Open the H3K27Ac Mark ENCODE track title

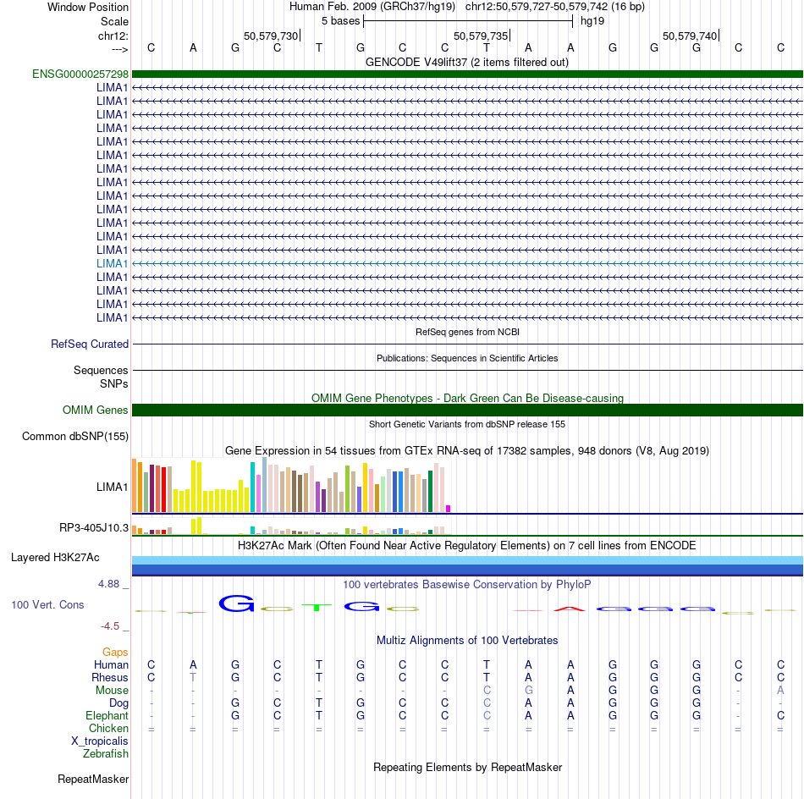[467, 546]
